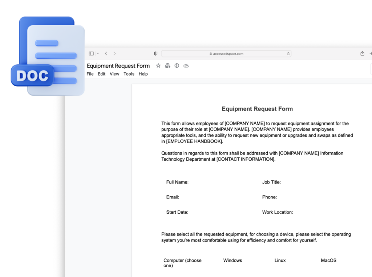
Task: Open a new browser tab with the plus icon
Action: click(x=371, y=53)
